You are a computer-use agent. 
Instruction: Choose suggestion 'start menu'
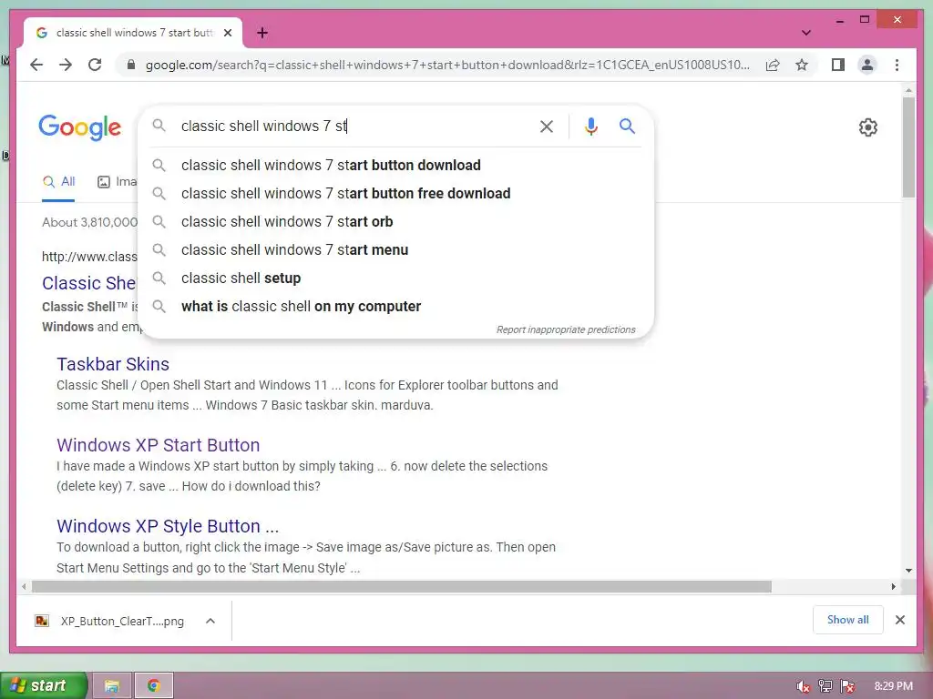point(395,249)
